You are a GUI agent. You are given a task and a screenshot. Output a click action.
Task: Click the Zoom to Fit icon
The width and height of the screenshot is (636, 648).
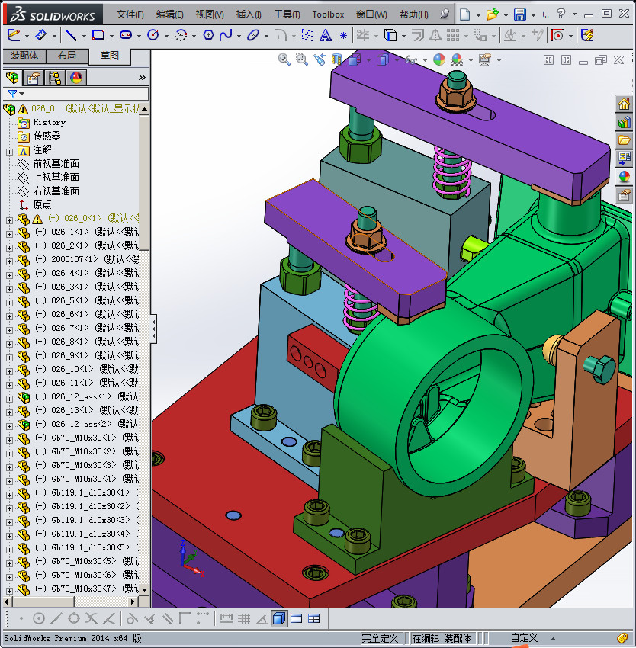(283, 57)
